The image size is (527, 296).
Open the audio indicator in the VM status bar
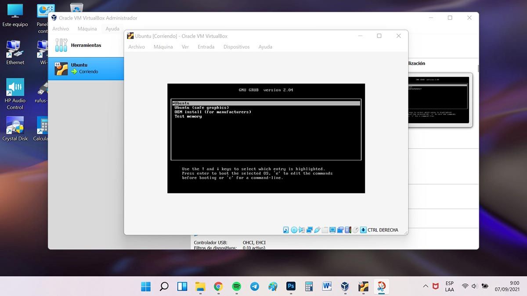[302, 230]
